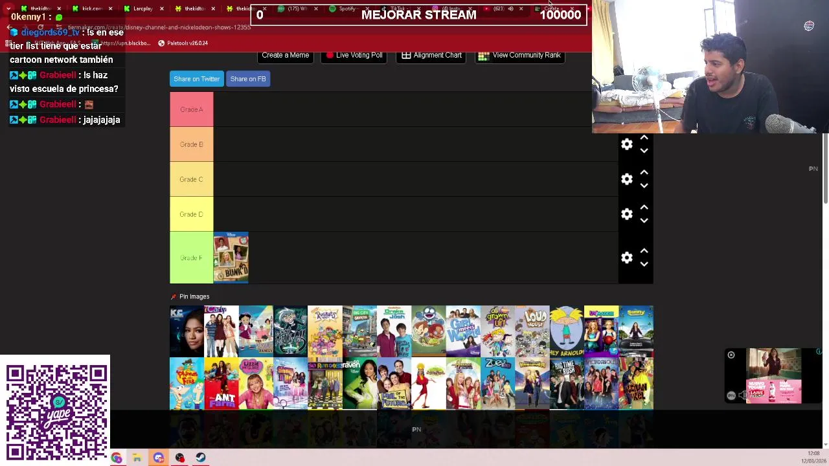
Task: Share the tier list on FB
Action: [248, 79]
